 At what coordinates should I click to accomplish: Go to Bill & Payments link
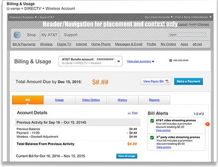(24, 44)
